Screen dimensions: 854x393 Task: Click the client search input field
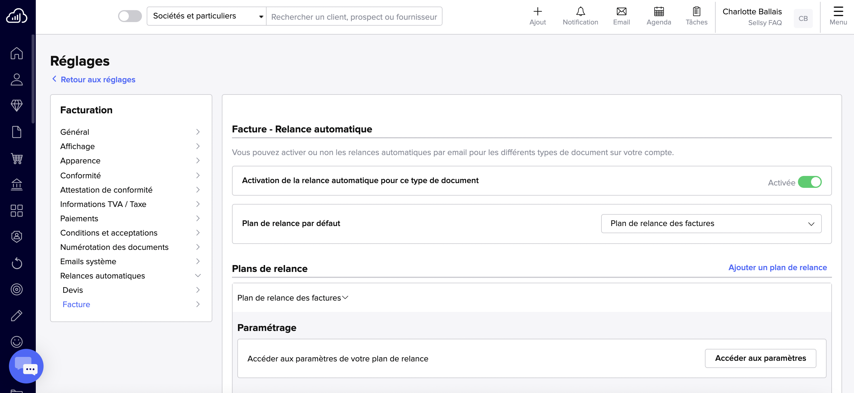(x=354, y=17)
